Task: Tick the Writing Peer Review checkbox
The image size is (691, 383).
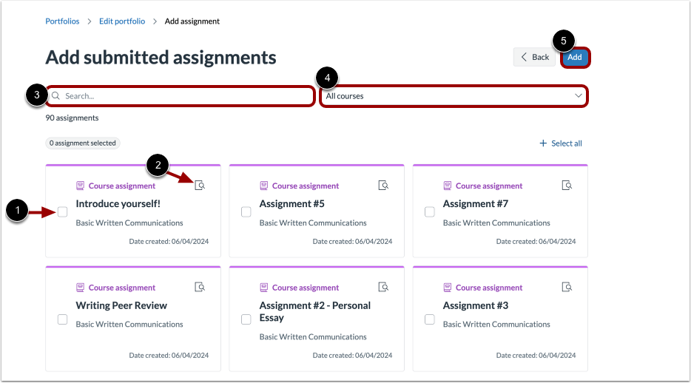Action: pyautogui.click(x=63, y=319)
